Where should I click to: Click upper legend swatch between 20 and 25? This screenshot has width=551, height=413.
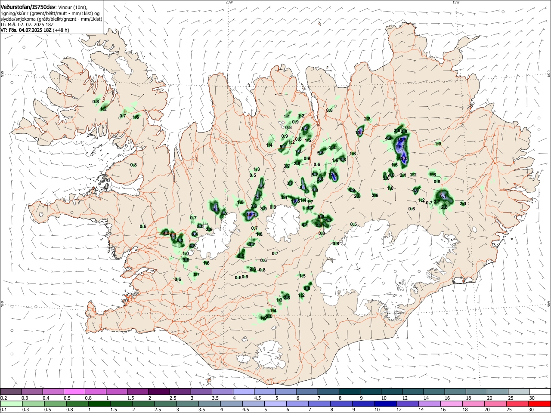(x=497, y=391)
